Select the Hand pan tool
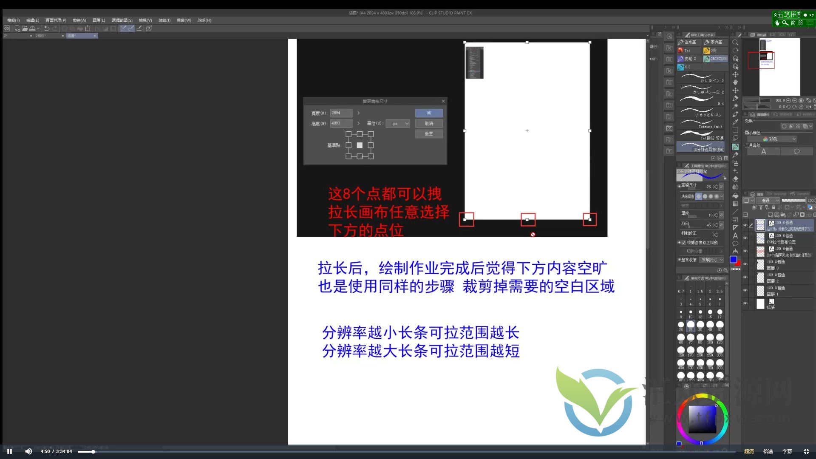816x459 pixels. click(x=735, y=82)
